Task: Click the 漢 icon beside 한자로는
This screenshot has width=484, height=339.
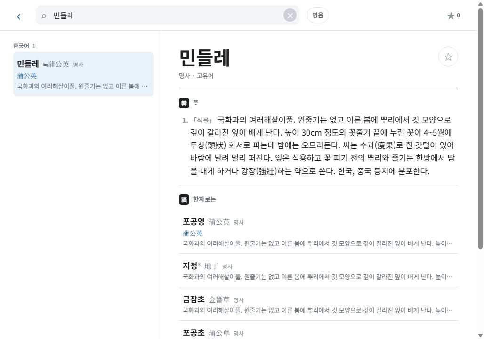Action: click(x=184, y=200)
